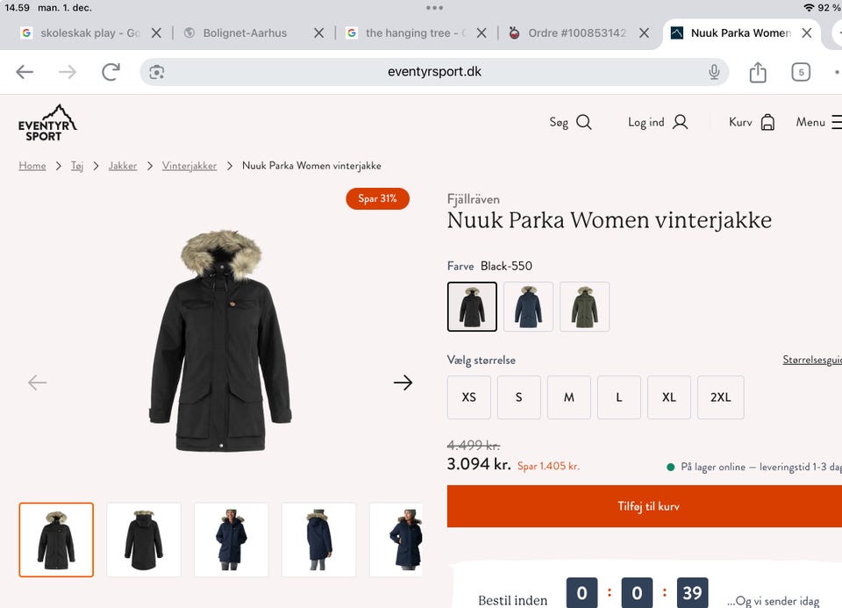Close the Bolignet-Aarhus tab
This screenshot has height=608, width=842.
319,32
